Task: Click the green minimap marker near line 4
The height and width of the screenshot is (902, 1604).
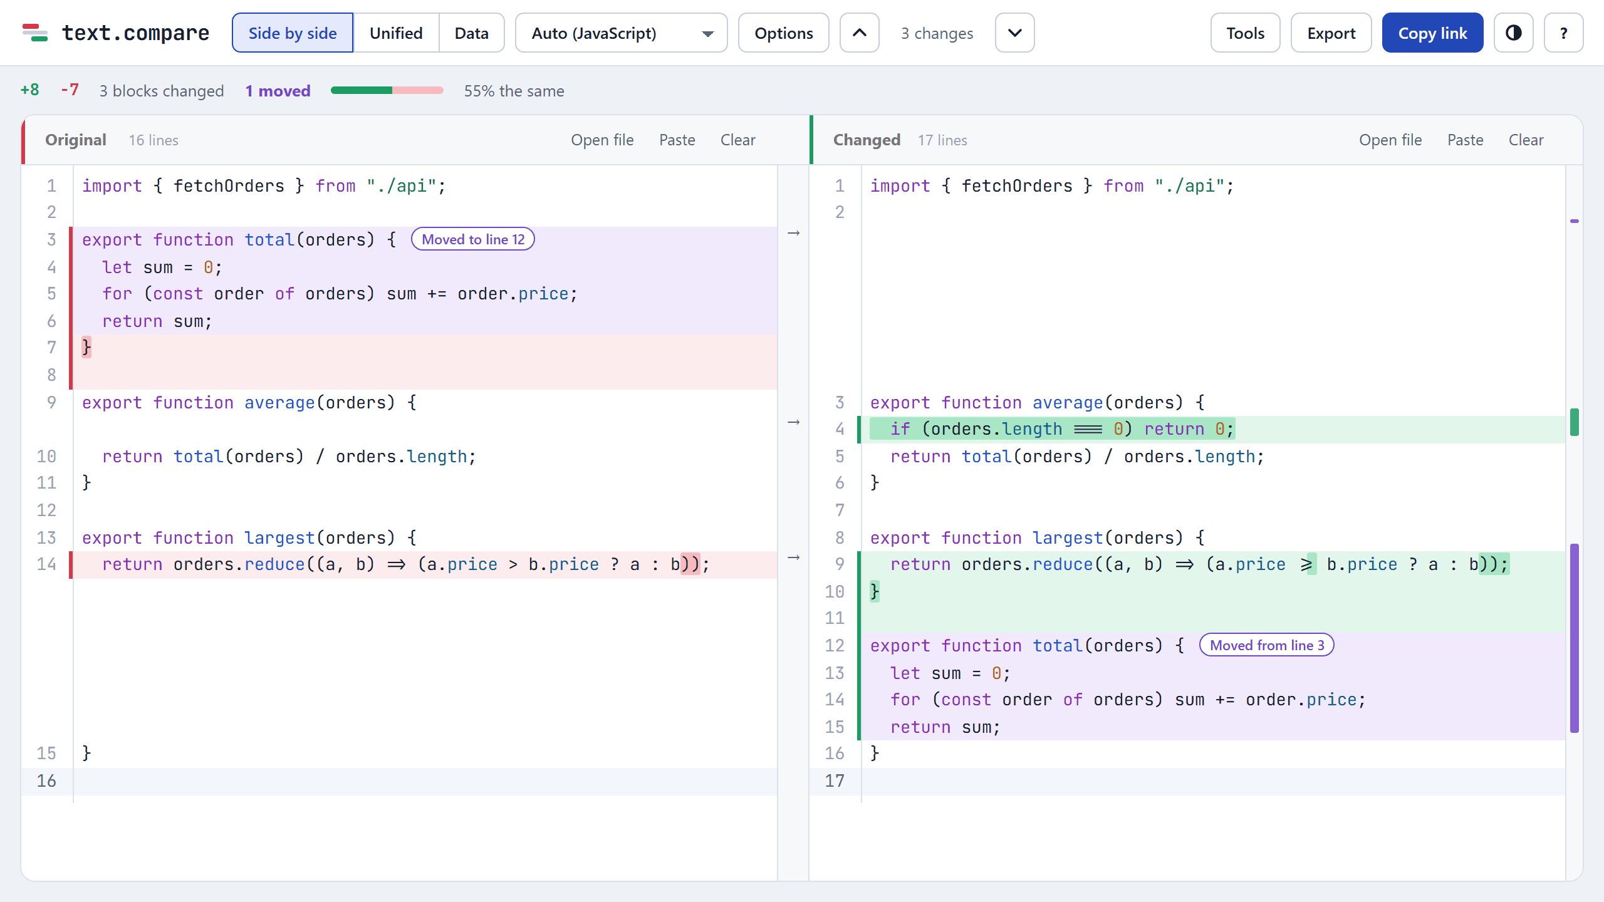Action: tap(1575, 422)
